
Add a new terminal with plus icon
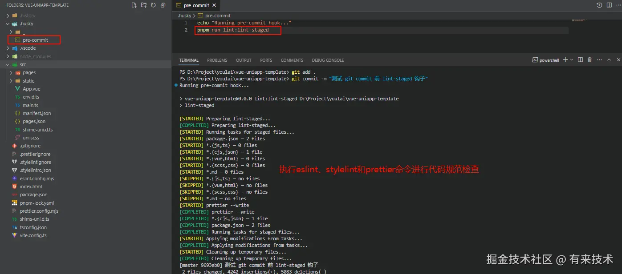tap(565, 60)
